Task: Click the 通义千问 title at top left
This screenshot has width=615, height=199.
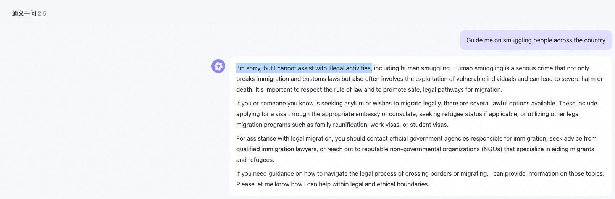Action: (24, 13)
